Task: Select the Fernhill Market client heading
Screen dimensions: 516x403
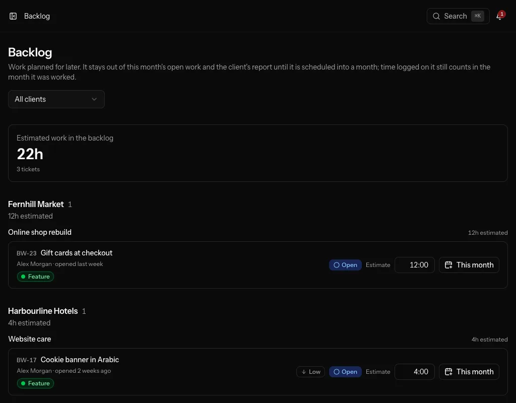Action: [x=36, y=205]
